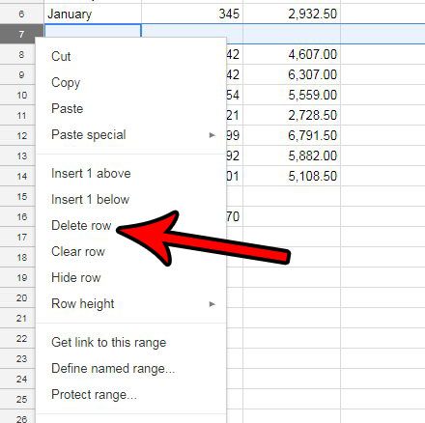425x423 pixels.
Task: Select row header 25
Action: coord(17,399)
